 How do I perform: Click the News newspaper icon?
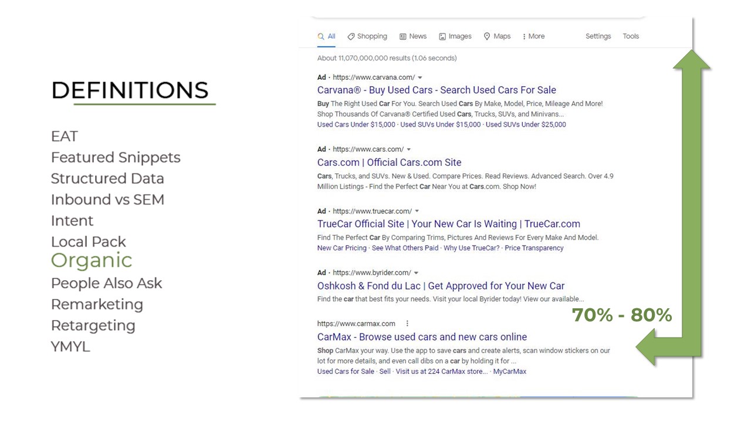point(403,36)
